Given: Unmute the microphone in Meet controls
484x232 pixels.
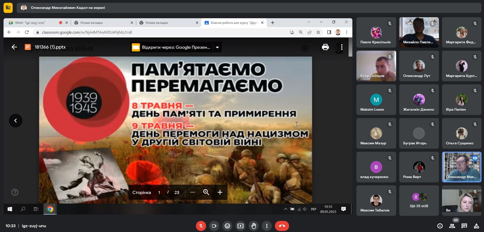Looking at the screenshot, I should point(201,226).
